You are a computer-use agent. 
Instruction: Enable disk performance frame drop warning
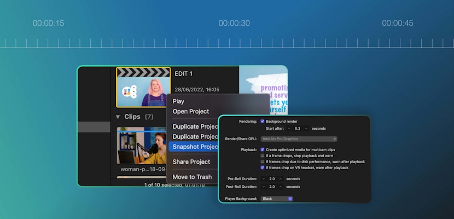pyautogui.click(x=263, y=162)
